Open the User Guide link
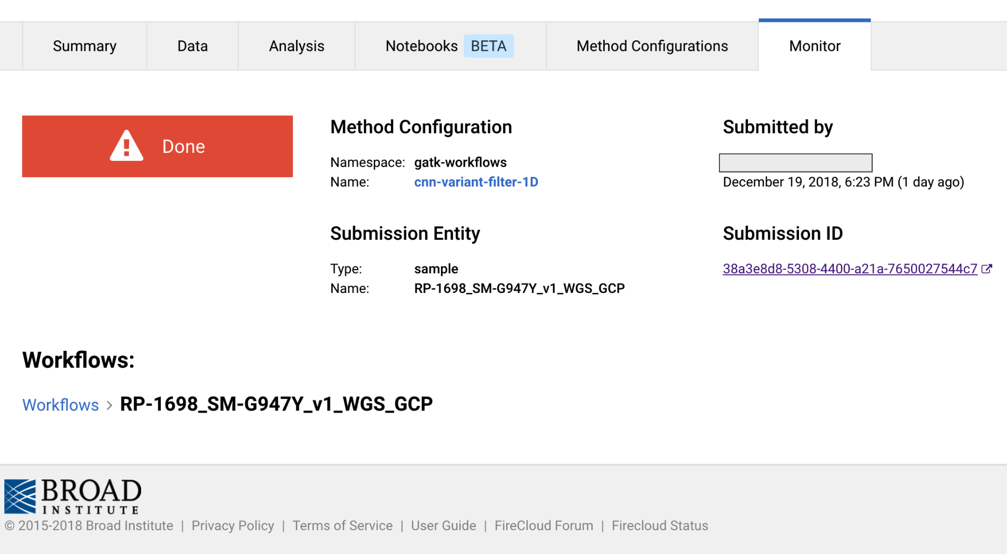The width and height of the screenshot is (1007, 554). pos(443,525)
